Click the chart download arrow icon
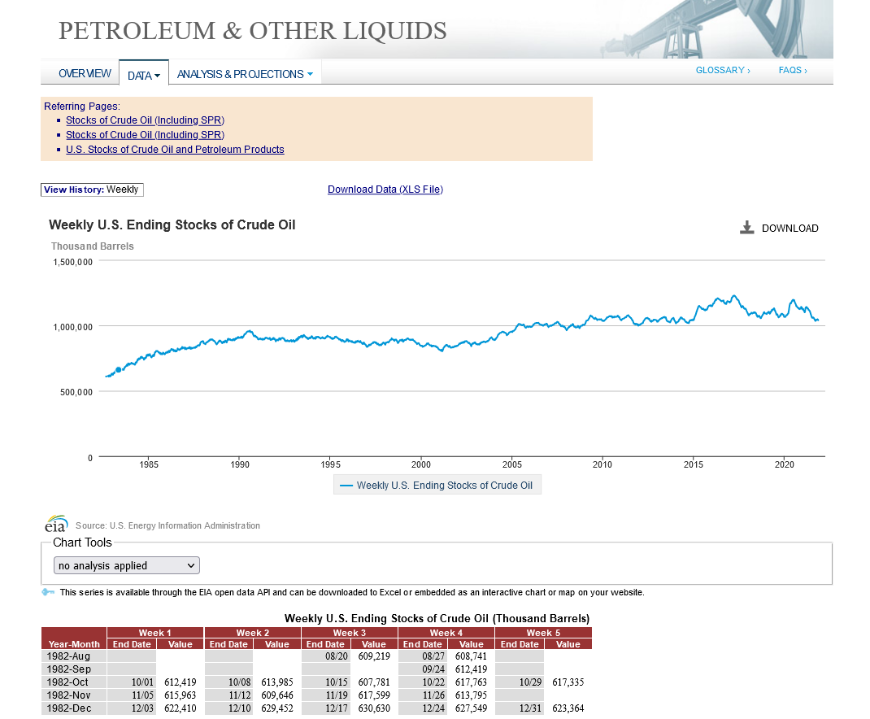 click(x=747, y=228)
